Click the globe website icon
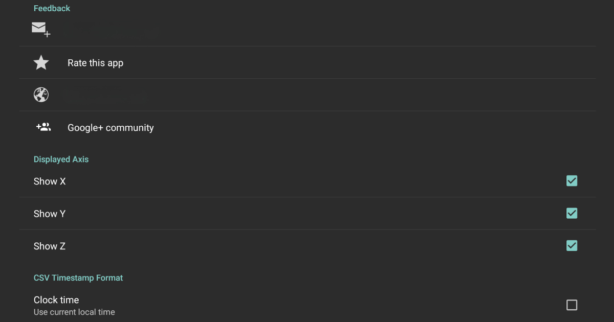This screenshot has width=614, height=322. [41, 95]
